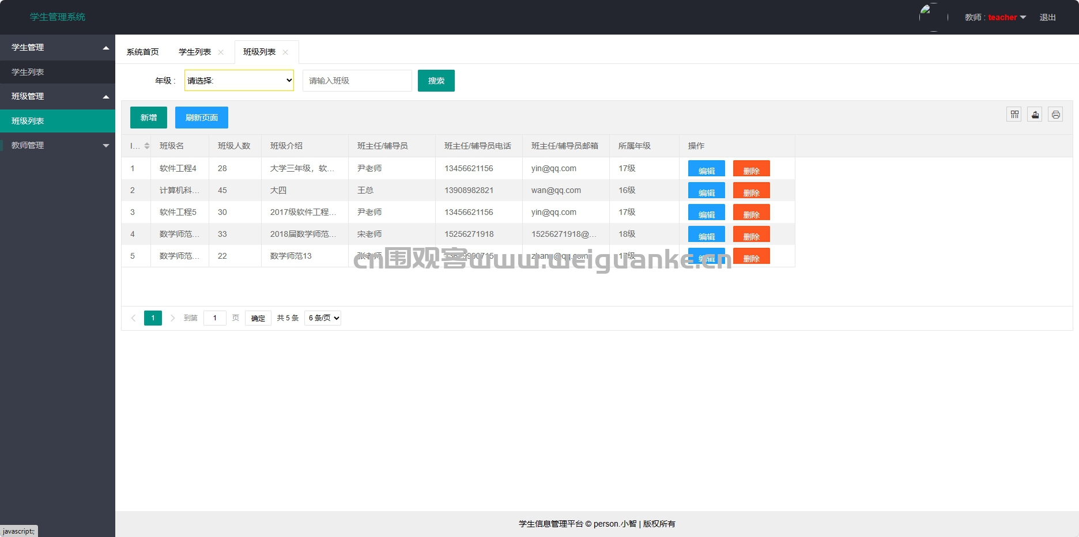Click the 班级介绍 column header
The image size is (1079, 537).
pyautogui.click(x=305, y=146)
